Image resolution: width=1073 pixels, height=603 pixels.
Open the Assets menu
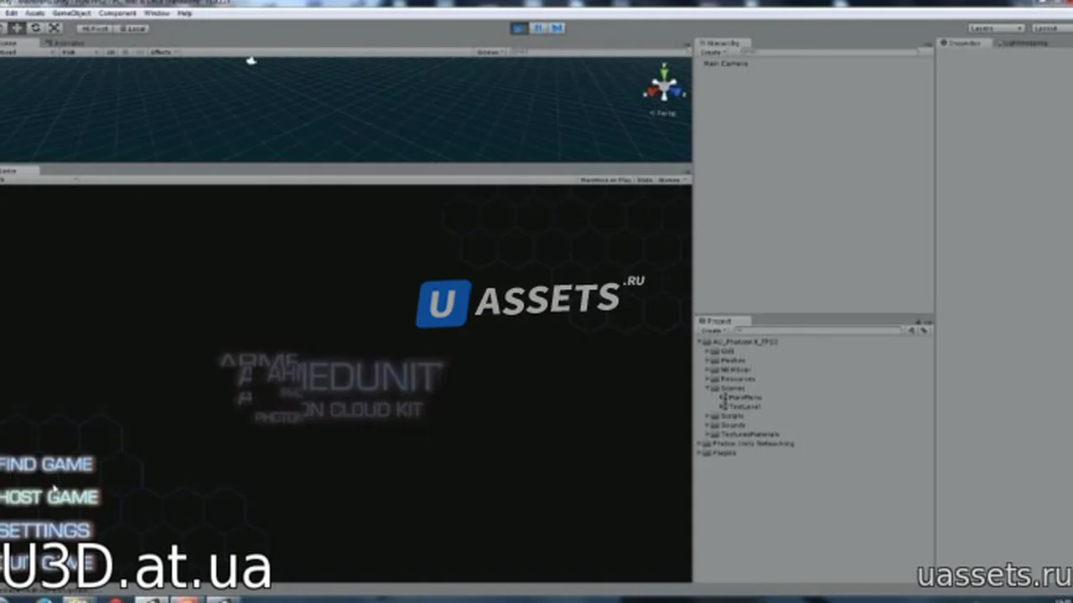point(35,13)
